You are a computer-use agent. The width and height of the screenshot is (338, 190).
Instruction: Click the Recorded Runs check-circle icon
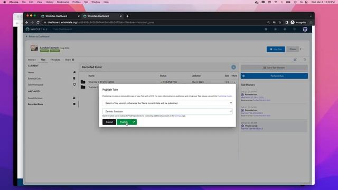click(x=74, y=104)
